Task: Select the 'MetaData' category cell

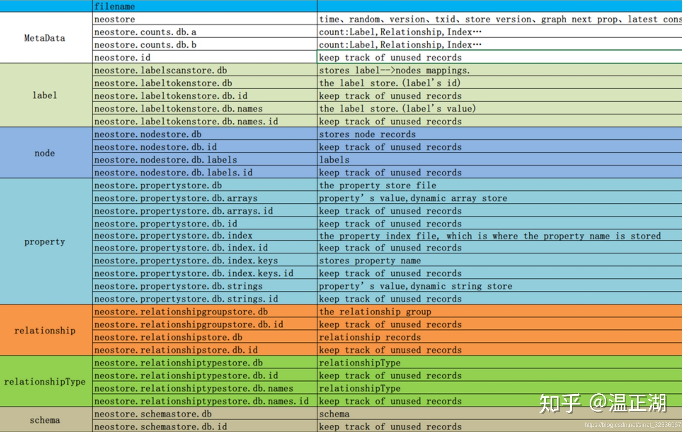Action: (x=46, y=38)
